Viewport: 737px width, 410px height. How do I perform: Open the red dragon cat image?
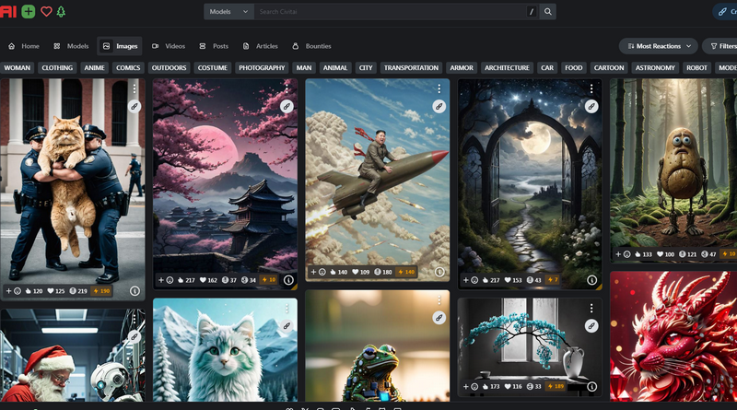[x=673, y=336]
